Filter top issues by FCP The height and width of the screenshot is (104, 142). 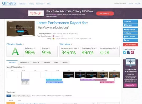point(14,96)
